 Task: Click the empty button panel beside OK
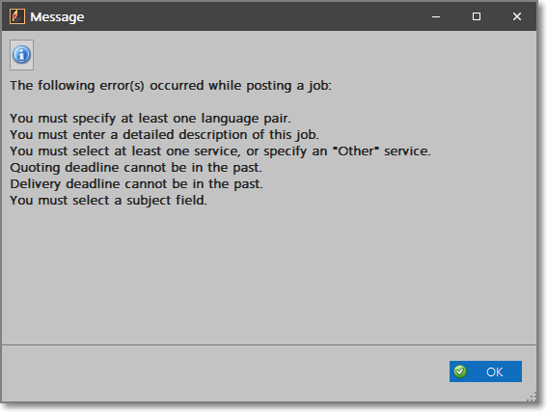tap(223, 373)
